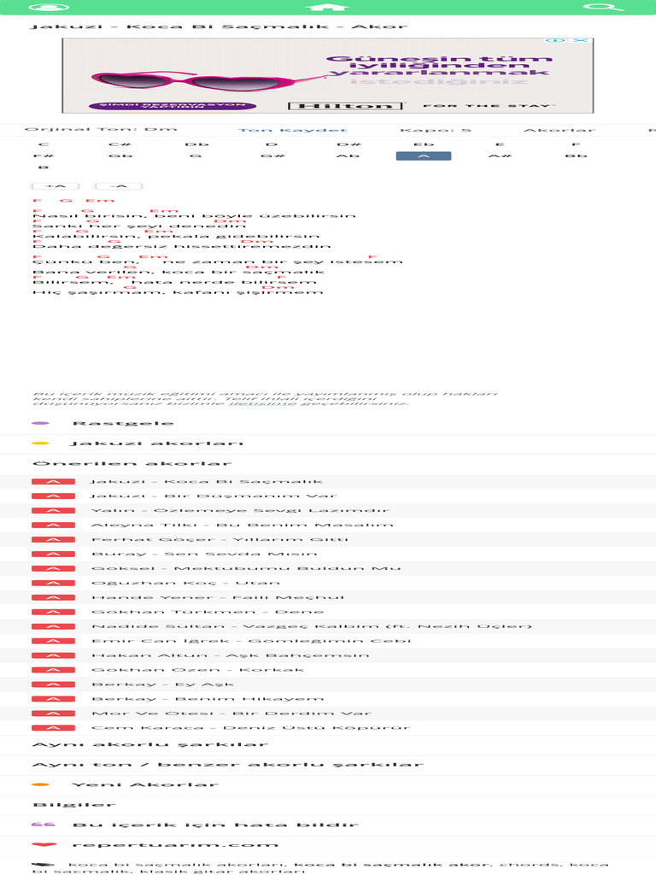Click lyric line 'Nasıl birisin, beni böyle üzebilirsin'

[x=194, y=215]
